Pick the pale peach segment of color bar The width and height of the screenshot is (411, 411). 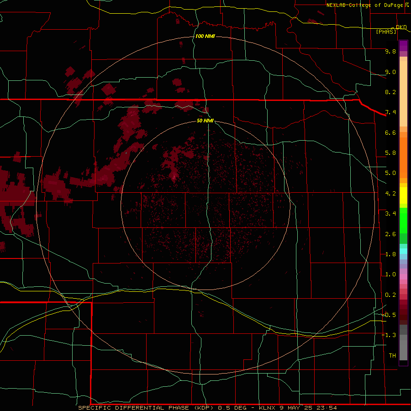[x=403, y=94]
